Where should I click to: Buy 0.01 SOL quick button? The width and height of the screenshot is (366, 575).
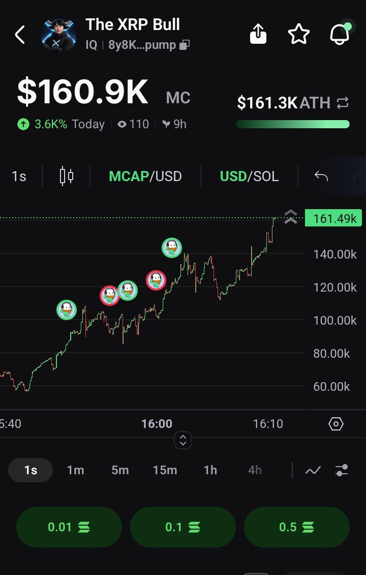(69, 527)
